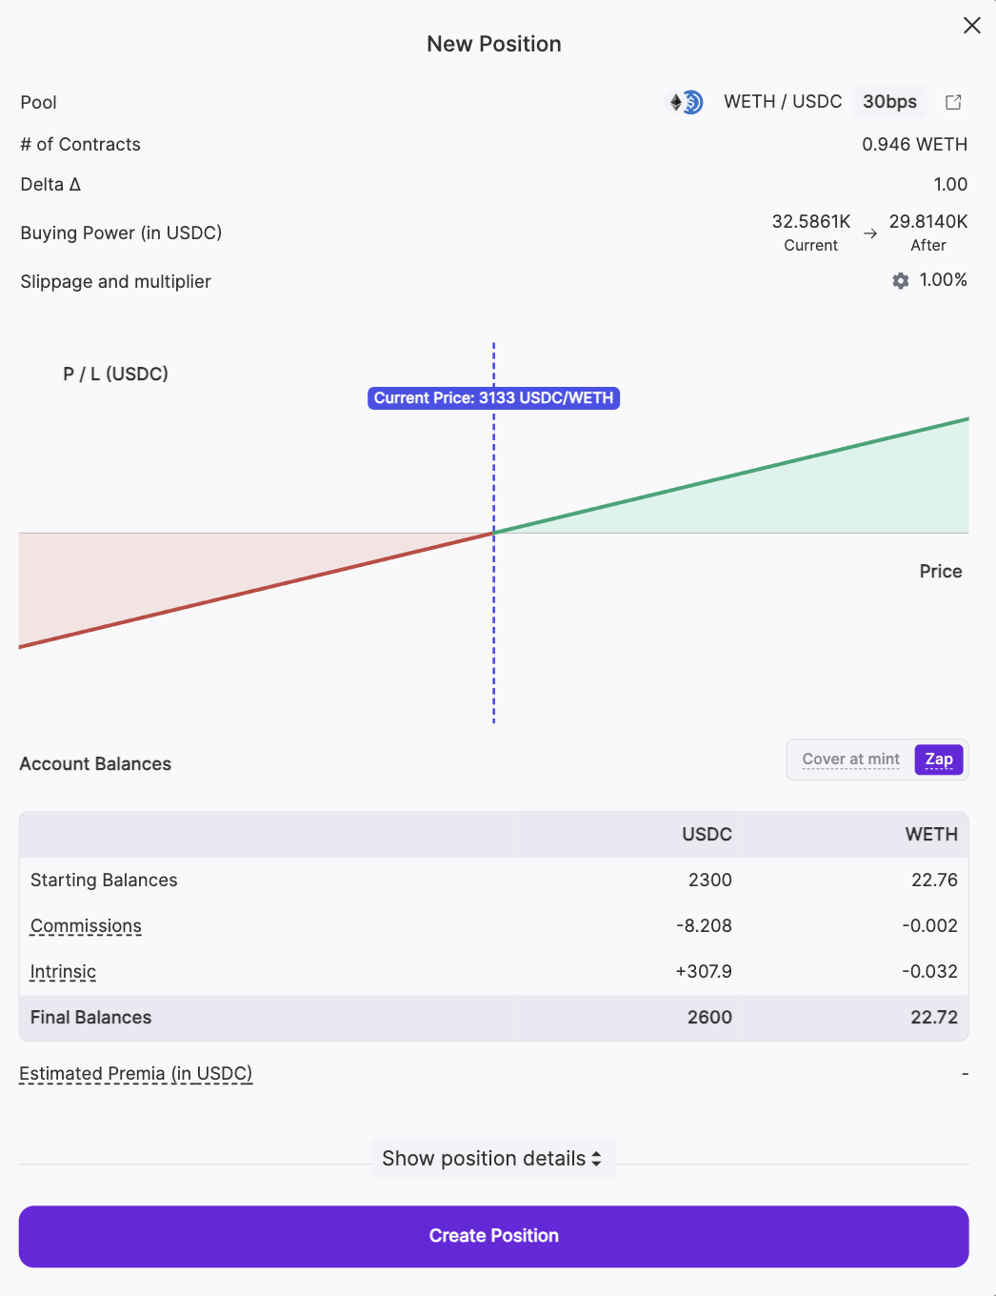Click the Create Position button

[x=493, y=1236]
